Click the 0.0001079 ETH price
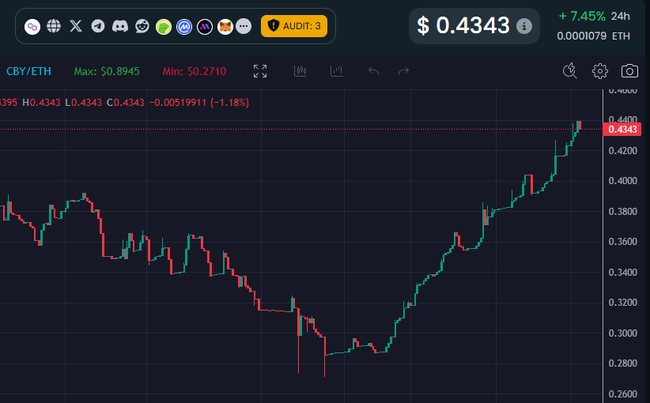 click(x=594, y=36)
